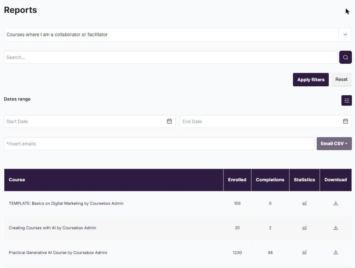Screen dimensions: 355x268
Task: Click the Insert emails field
Action: 159,144
